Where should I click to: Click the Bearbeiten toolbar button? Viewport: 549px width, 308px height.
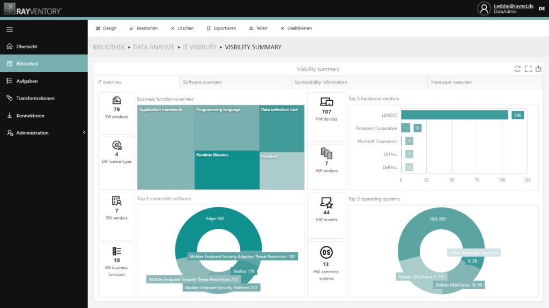[x=143, y=28]
